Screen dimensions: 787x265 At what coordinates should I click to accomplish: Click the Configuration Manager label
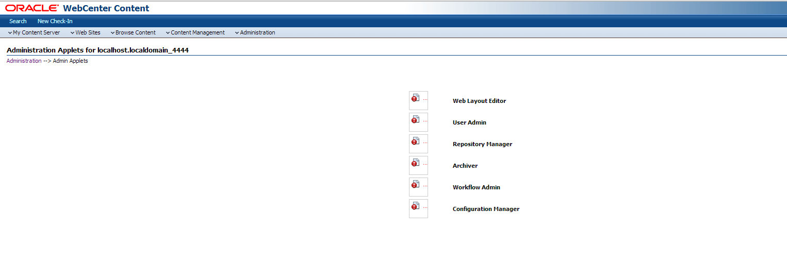pyautogui.click(x=486, y=209)
